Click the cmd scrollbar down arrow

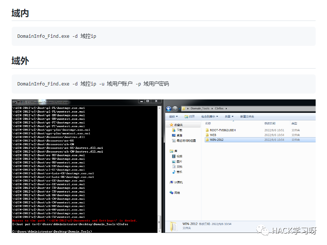click(x=160, y=231)
